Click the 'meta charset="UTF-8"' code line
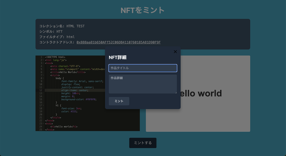The height and width of the screenshot is (156, 286). pos(65,66)
